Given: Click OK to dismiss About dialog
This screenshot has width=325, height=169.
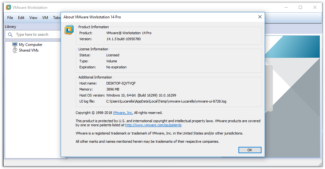Looking at the screenshot, I should (x=250, y=150).
